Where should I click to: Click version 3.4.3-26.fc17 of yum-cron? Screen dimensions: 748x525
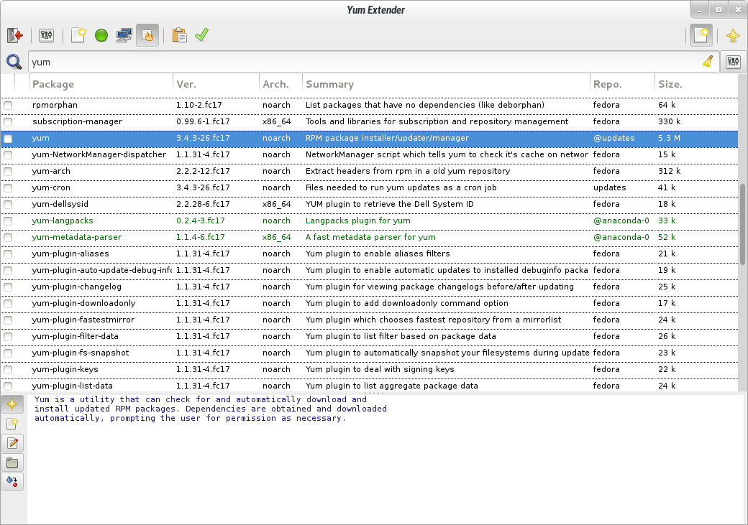pyautogui.click(x=203, y=187)
